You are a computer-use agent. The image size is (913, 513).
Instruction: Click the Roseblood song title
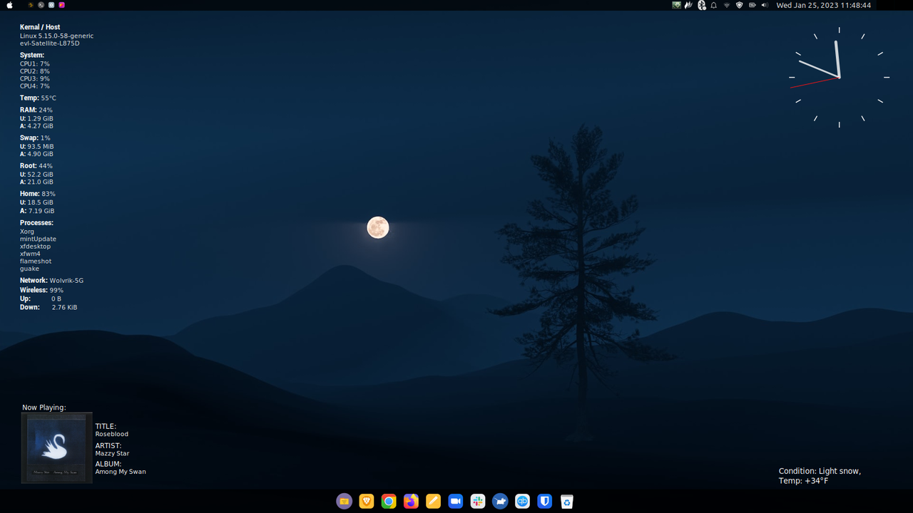click(x=112, y=434)
